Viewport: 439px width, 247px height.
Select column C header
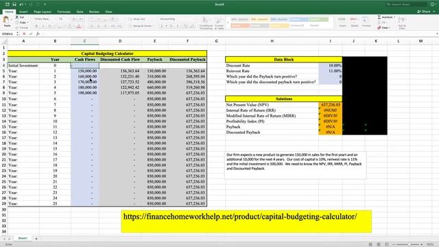(x=84, y=41)
